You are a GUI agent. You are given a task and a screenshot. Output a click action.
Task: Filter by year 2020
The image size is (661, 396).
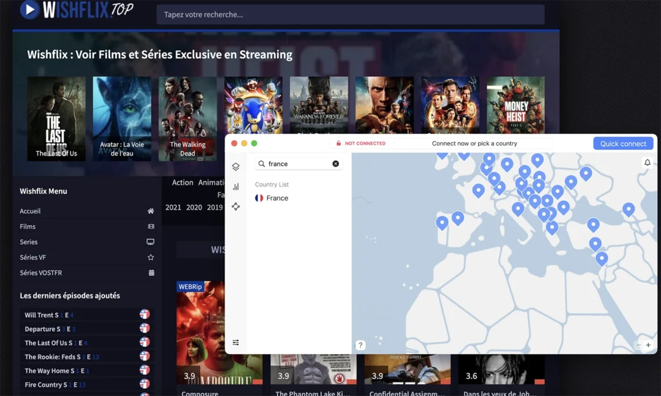tap(194, 207)
